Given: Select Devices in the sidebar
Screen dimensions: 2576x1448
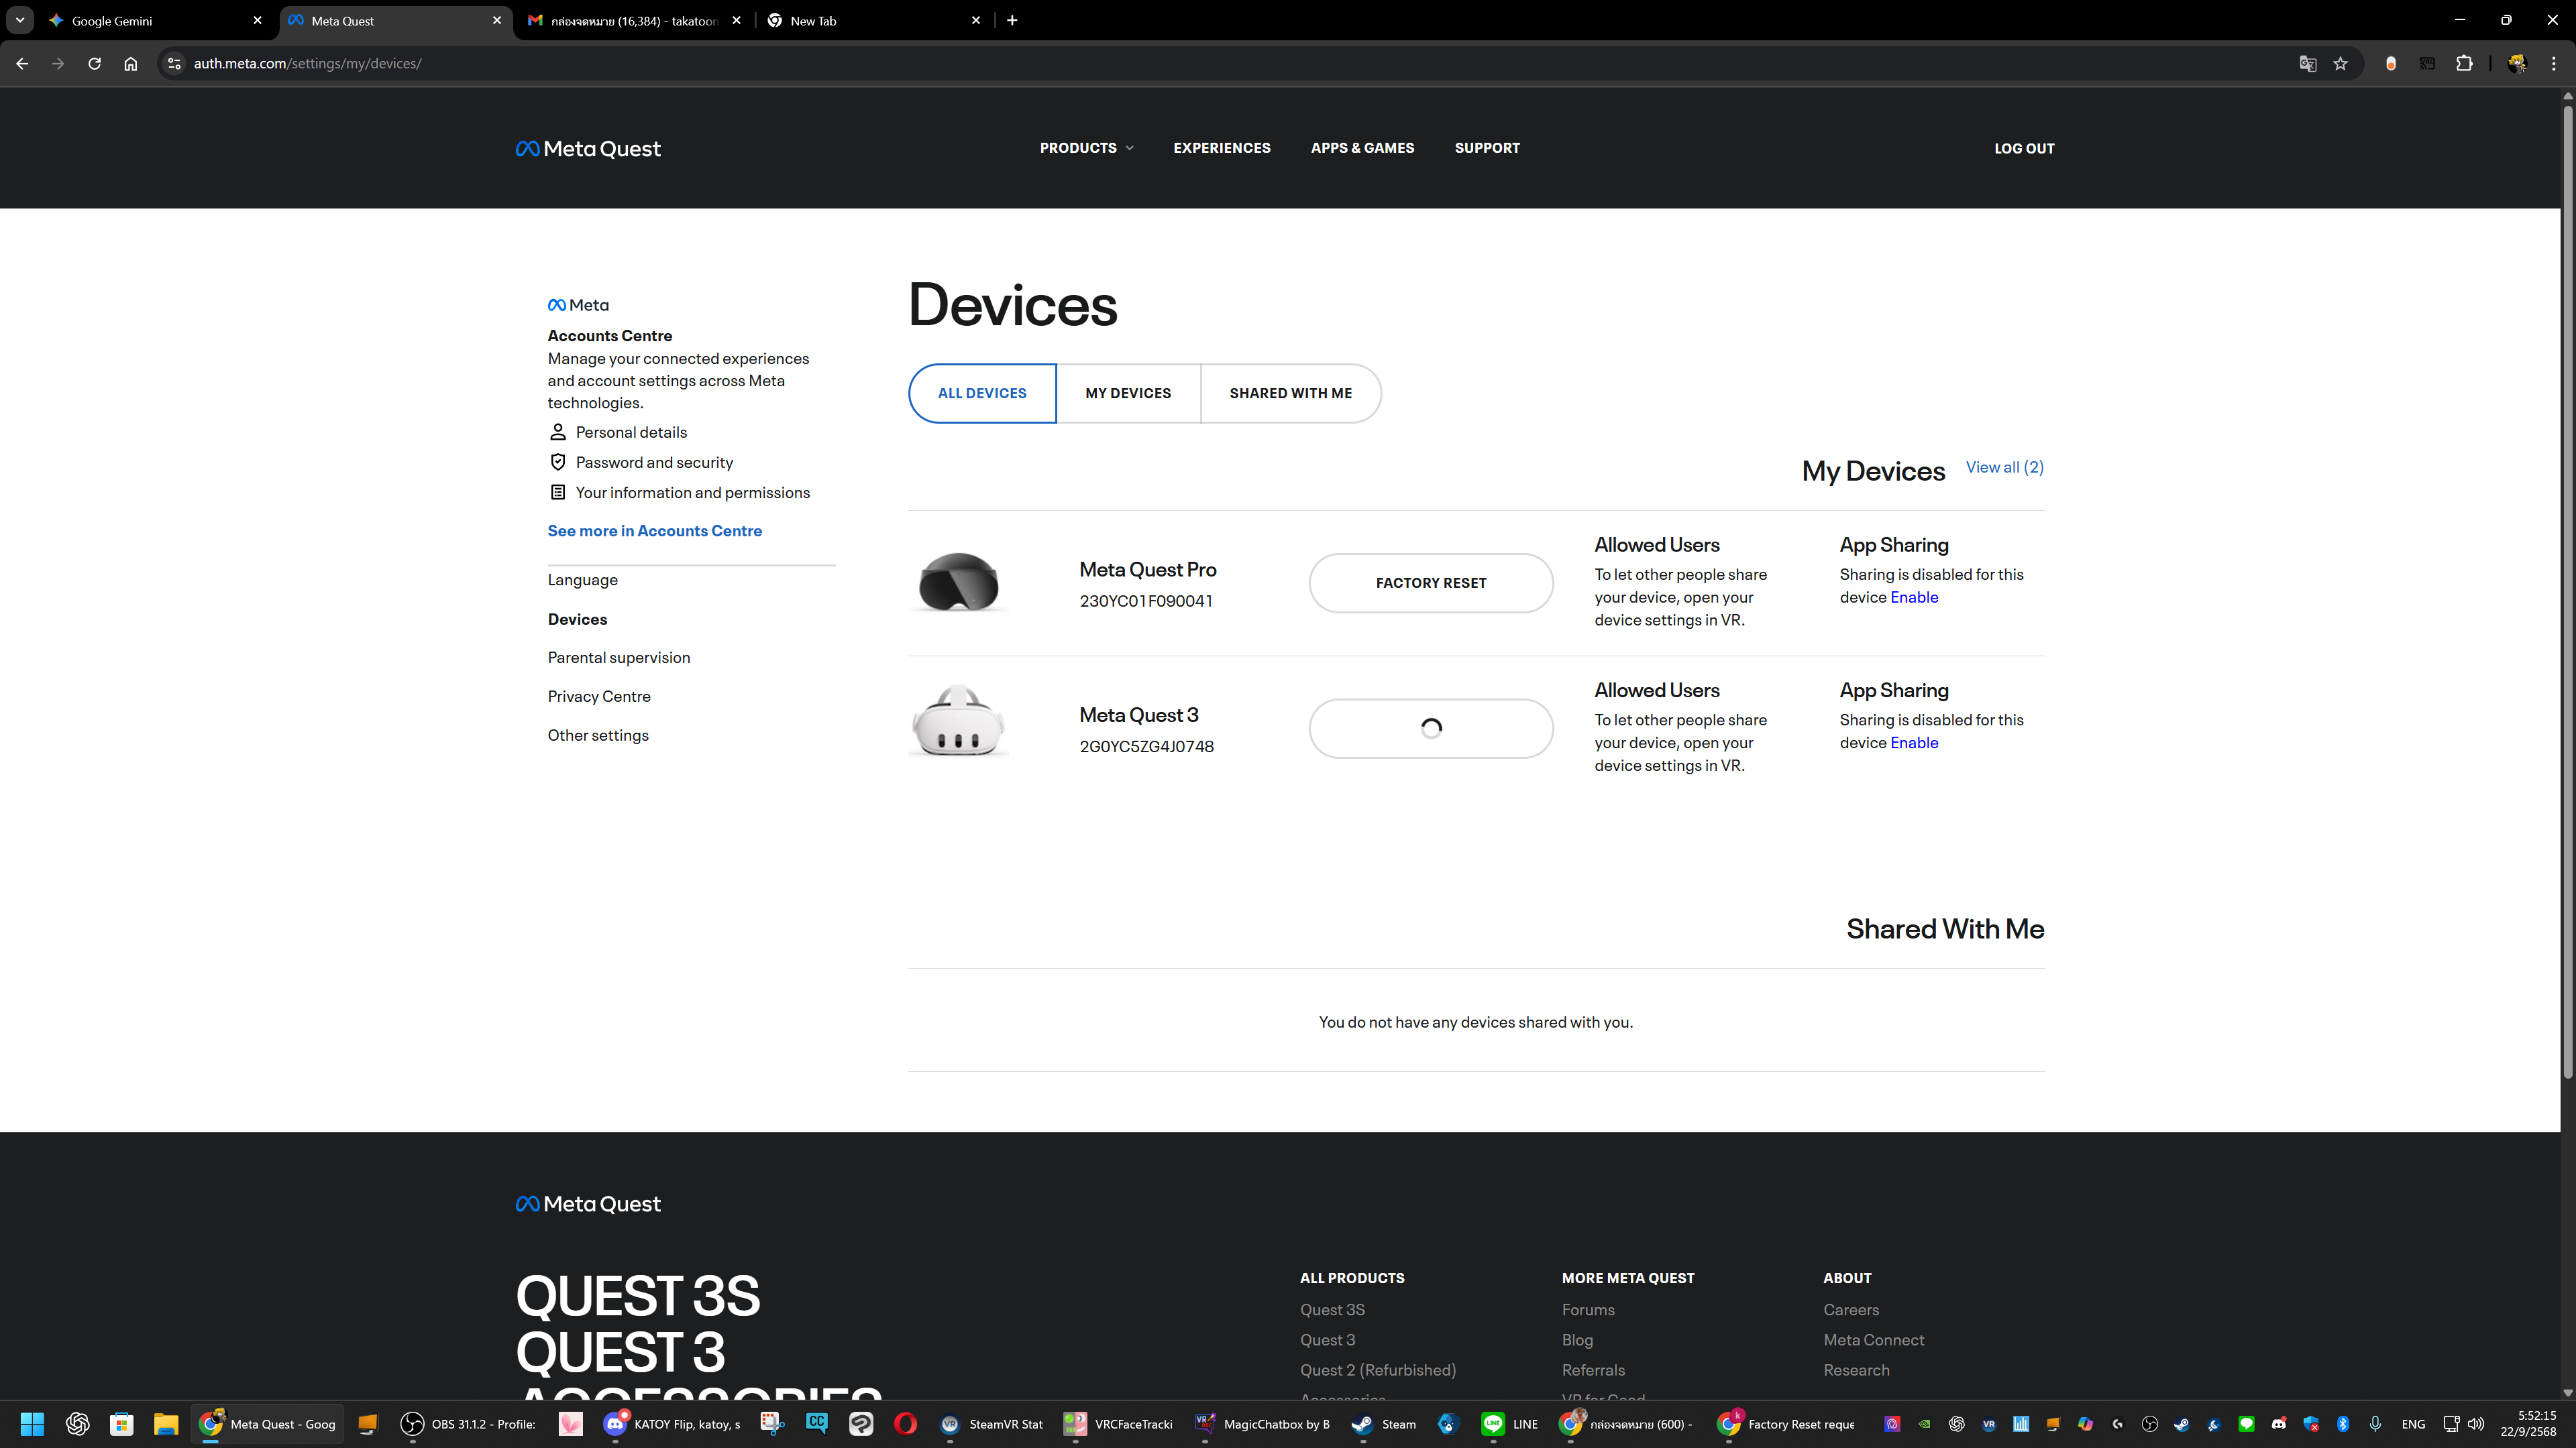Looking at the screenshot, I should tap(577, 619).
